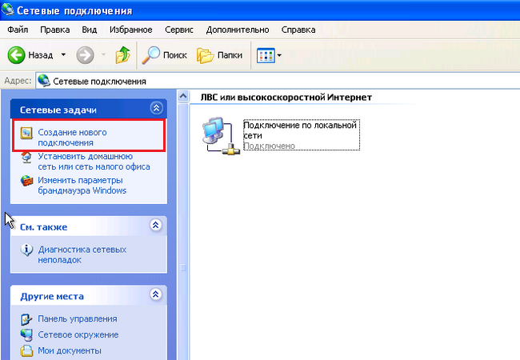
Task: Click the address bar field
Action: [280, 81]
